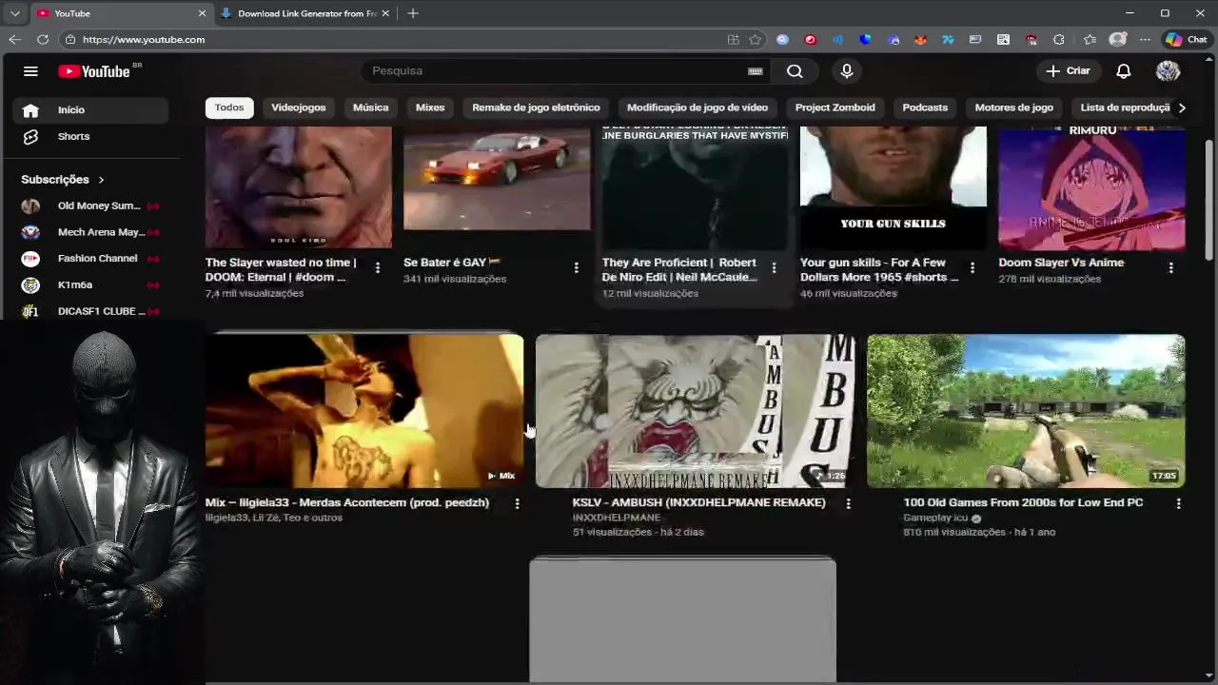Open the YouTube hamburger guide menu
This screenshot has width=1218, height=685.
coord(30,71)
